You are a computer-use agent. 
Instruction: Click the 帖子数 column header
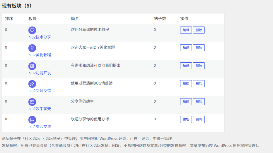(x=160, y=19)
